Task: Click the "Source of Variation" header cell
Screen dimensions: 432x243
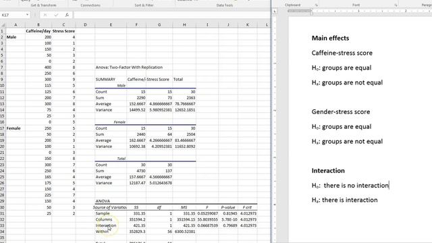Action: [x=110, y=207]
